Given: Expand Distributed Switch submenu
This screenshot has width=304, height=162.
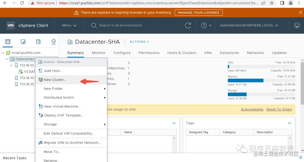Looking at the screenshot, I should point(71,98).
